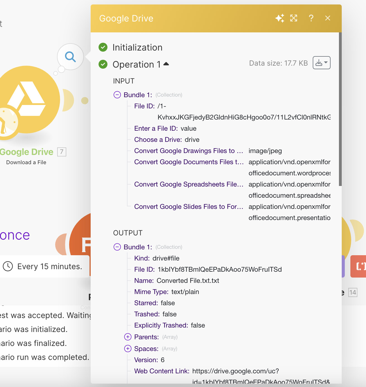Viewport: 366px width, 387px height.
Task: Collapse INPUT Bundle 1 collection
Action: (x=117, y=95)
